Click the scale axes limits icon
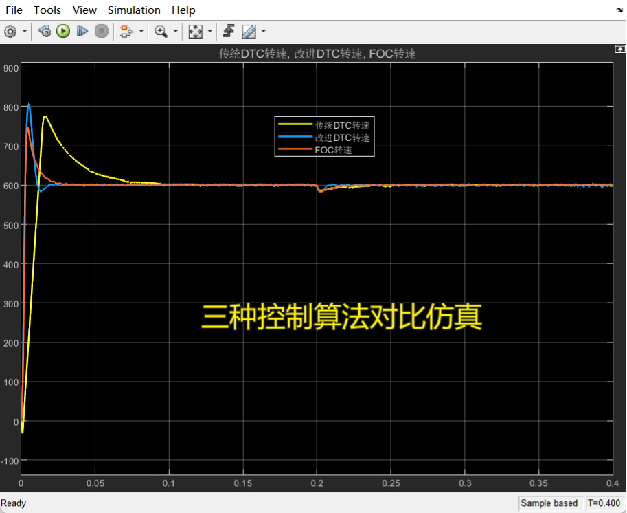This screenshot has width=627, height=513. (x=195, y=31)
